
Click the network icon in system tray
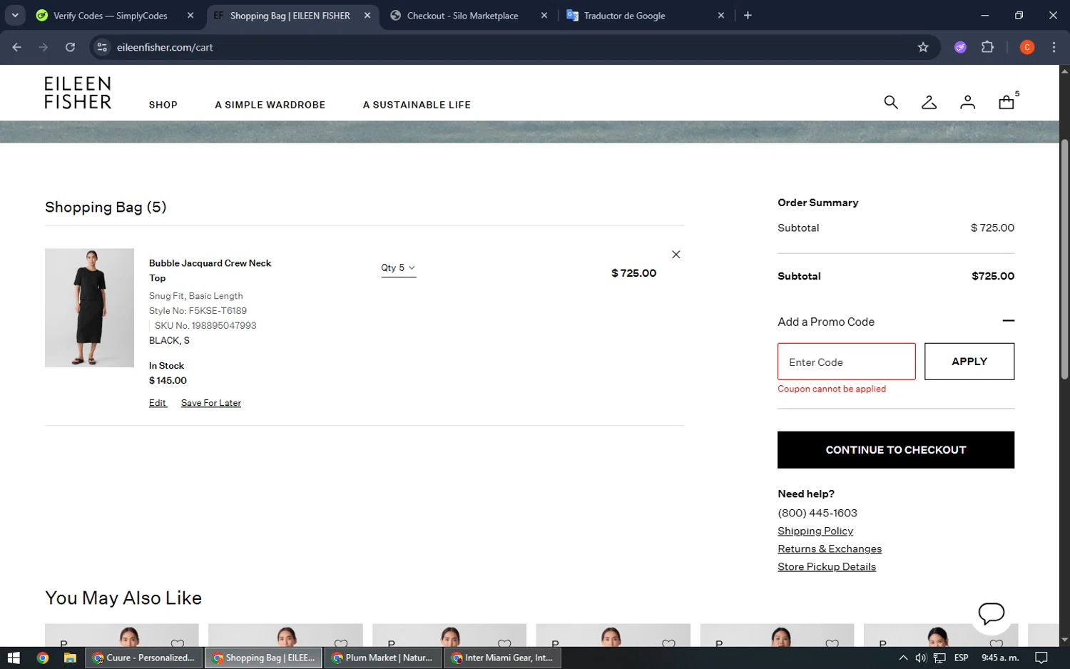[x=939, y=658]
